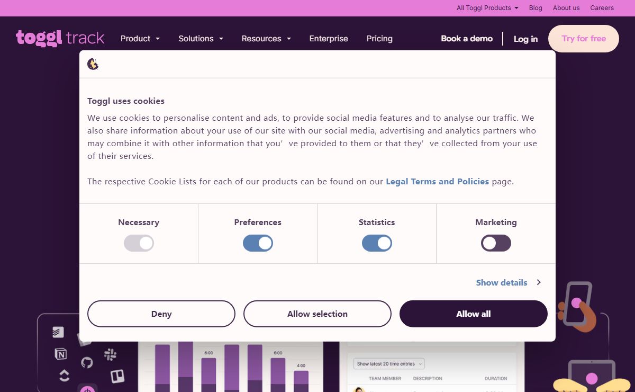
Task: Click the ClickUp integration icon
Action: [x=64, y=376]
